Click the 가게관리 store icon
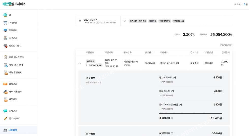 point(5,31)
